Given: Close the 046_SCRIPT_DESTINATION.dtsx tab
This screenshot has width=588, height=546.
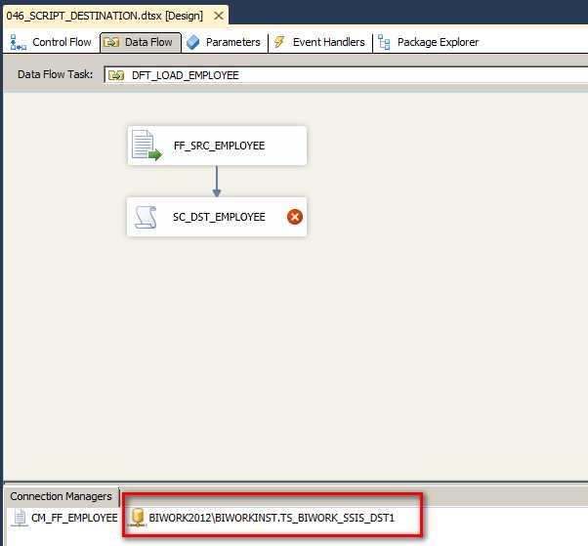Looking at the screenshot, I should click(x=219, y=16).
